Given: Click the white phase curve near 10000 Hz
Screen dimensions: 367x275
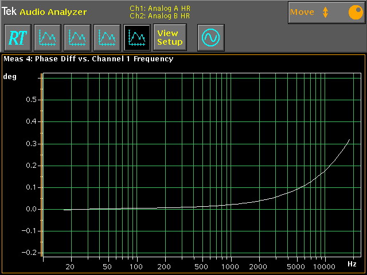Looking at the screenshot, I should pyautogui.click(x=325, y=171).
